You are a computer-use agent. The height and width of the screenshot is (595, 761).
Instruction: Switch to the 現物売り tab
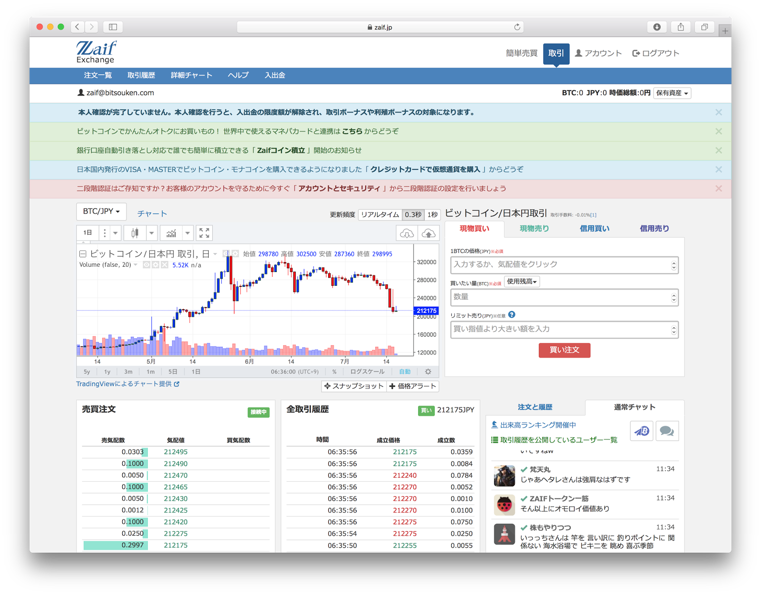(x=534, y=229)
